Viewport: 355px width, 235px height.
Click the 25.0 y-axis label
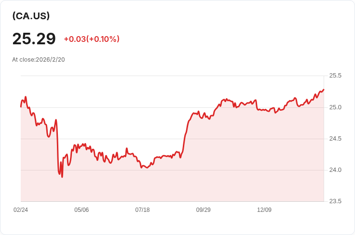pyautogui.click(x=335, y=107)
